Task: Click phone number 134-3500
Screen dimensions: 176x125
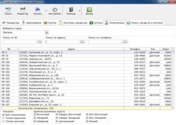Action: (x=140, y=98)
